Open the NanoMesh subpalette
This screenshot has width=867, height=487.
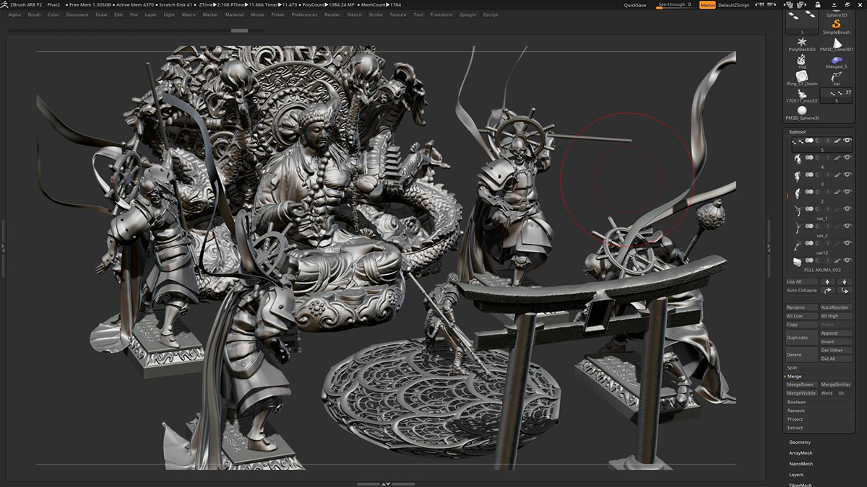coord(801,464)
